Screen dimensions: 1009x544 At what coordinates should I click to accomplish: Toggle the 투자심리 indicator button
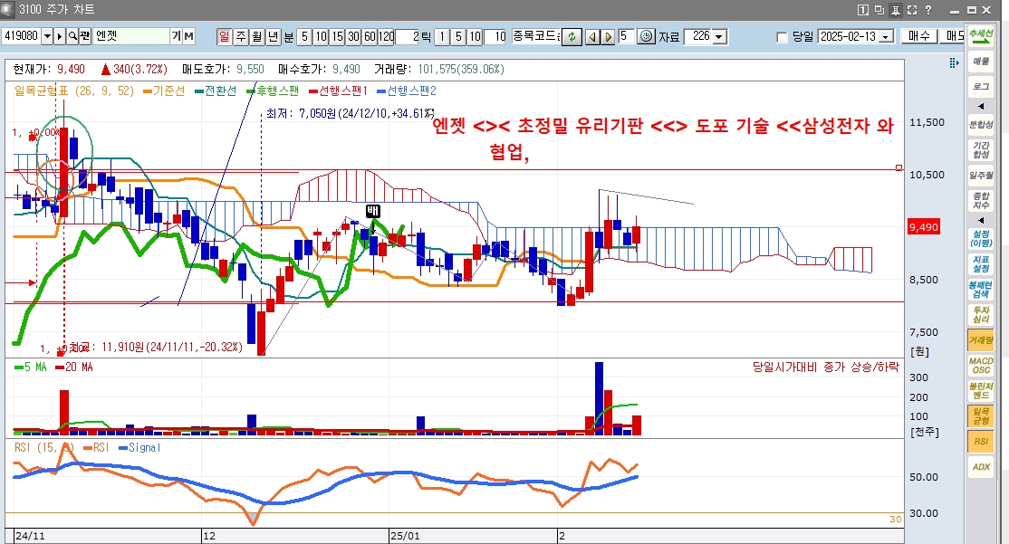tap(981, 314)
